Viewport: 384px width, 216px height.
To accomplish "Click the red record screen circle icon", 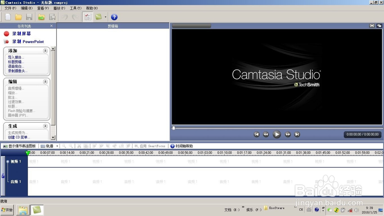I will click(x=7, y=33).
